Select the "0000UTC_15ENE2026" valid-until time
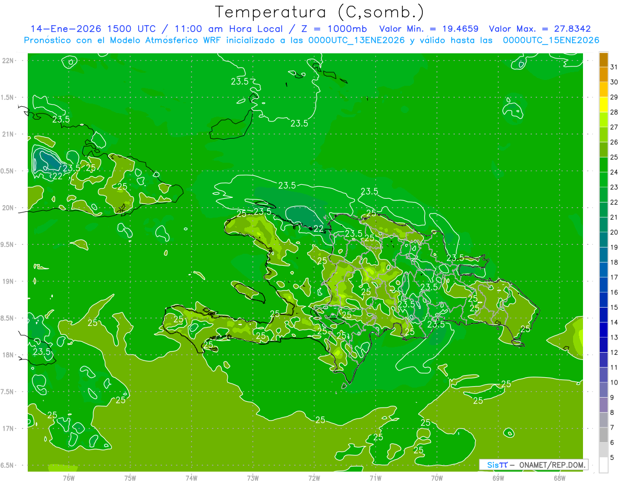 click(x=551, y=40)
